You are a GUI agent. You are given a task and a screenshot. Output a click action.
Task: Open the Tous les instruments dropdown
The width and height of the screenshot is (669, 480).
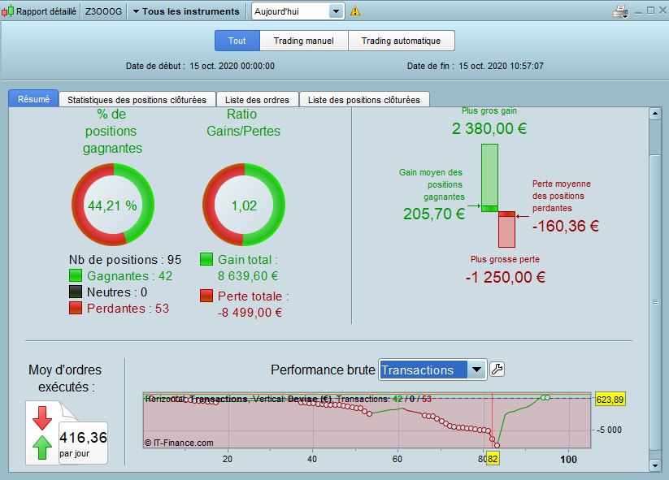186,11
